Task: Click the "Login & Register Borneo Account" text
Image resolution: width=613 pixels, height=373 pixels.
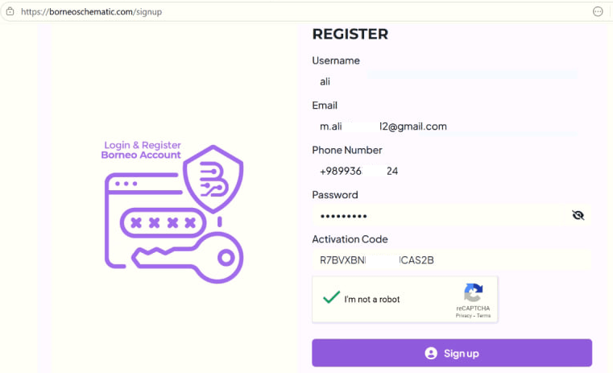Action: coord(141,150)
